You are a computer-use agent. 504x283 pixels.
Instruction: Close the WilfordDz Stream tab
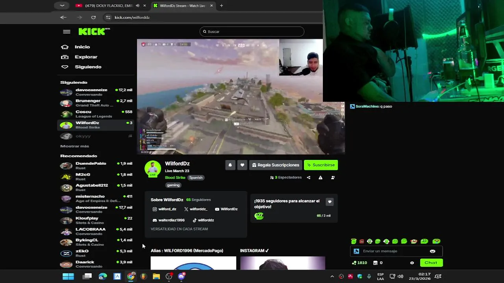(211, 6)
